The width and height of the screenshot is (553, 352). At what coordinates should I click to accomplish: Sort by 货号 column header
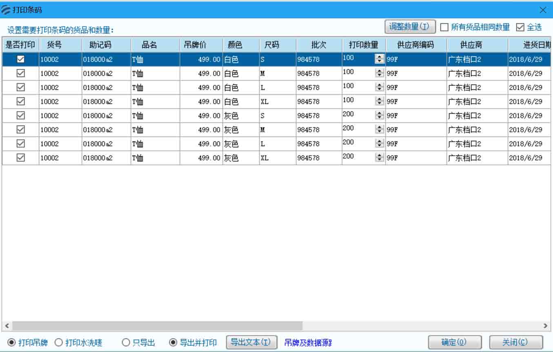coord(60,45)
